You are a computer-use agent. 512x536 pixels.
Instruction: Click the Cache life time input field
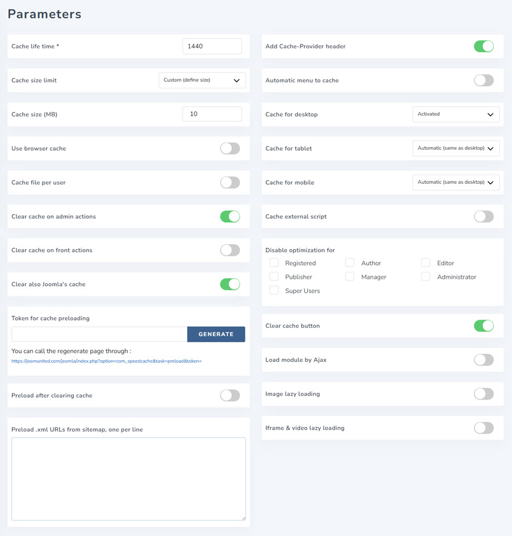tap(212, 46)
